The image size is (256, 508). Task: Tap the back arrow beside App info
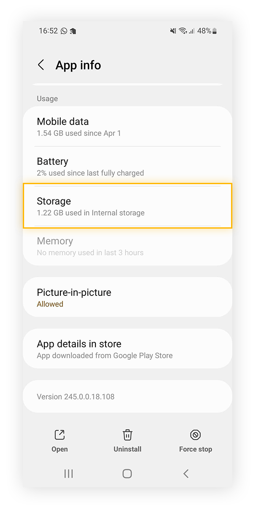point(41,65)
